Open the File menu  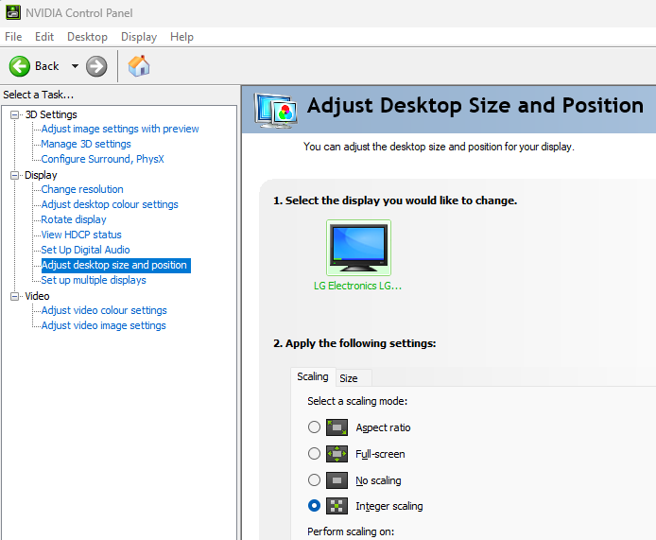(x=13, y=37)
